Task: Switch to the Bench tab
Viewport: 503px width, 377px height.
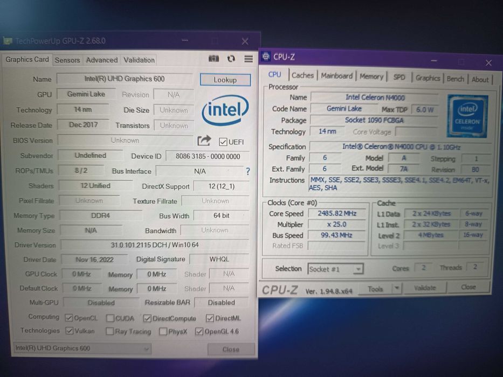Action: (455, 79)
